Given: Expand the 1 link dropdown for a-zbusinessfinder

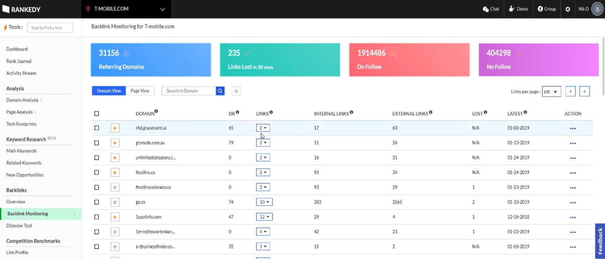Looking at the screenshot, I should pos(263,246).
